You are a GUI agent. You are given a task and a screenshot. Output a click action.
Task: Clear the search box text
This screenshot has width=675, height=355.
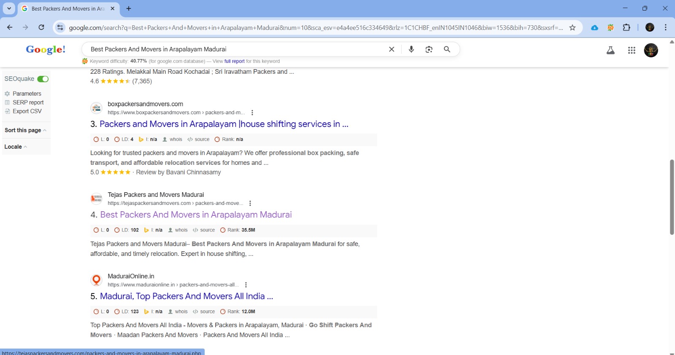pyautogui.click(x=391, y=49)
